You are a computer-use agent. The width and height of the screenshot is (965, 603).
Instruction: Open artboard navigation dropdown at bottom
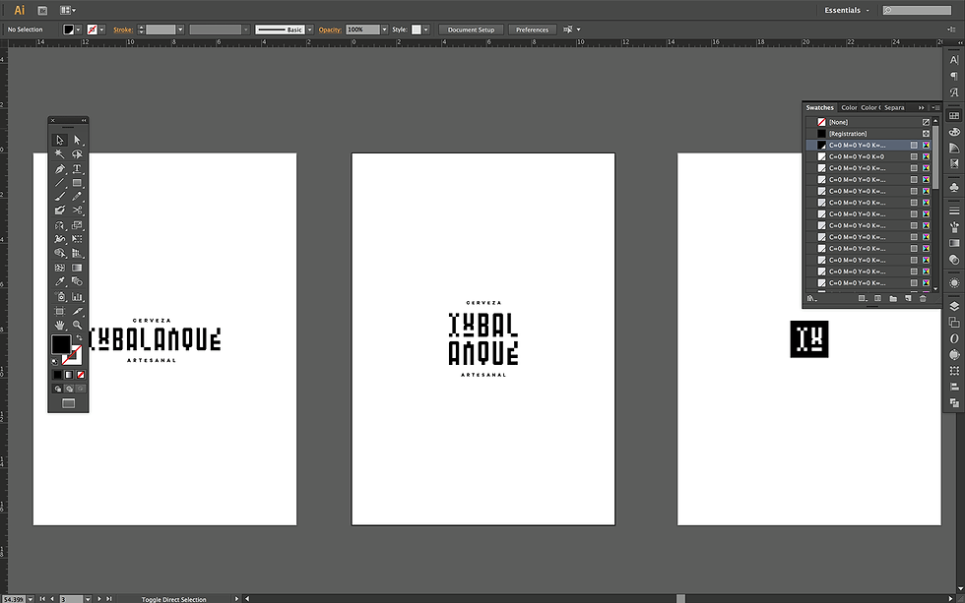coord(88,599)
